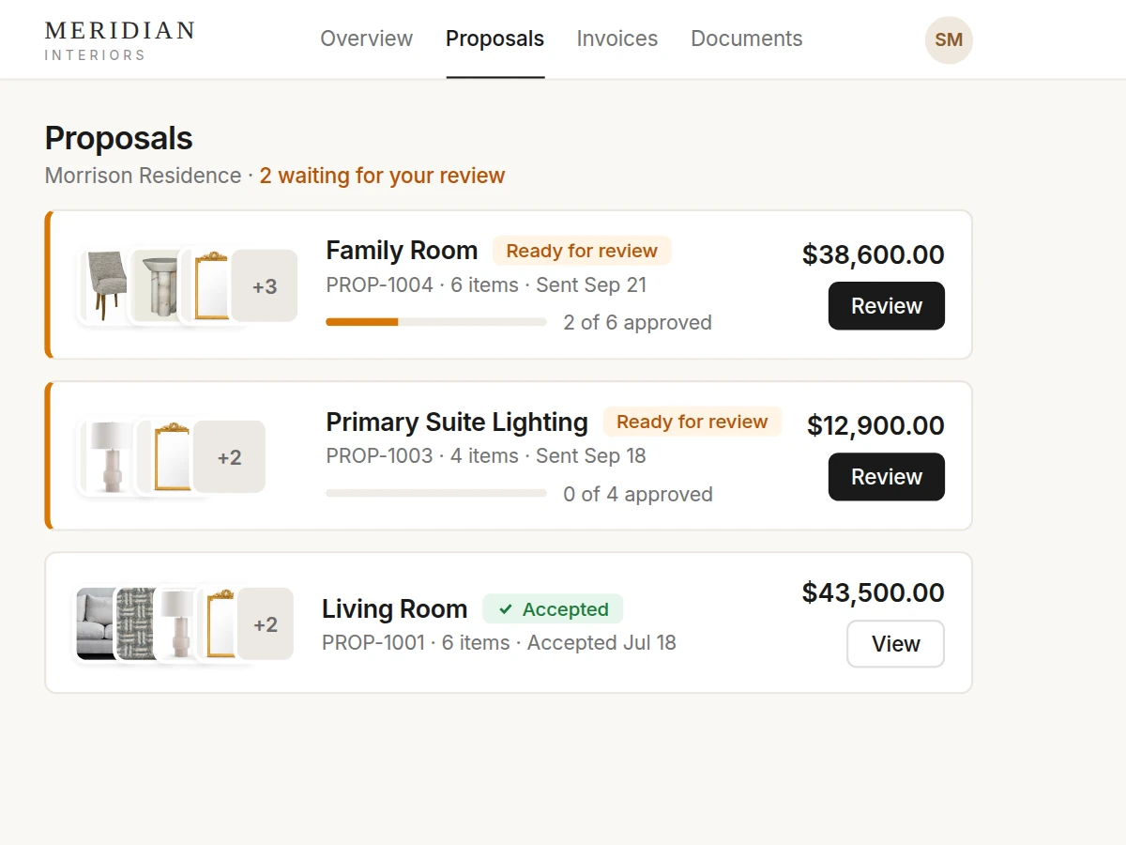Click the text 0 of 4 approved
1126x845 pixels.
click(x=638, y=494)
